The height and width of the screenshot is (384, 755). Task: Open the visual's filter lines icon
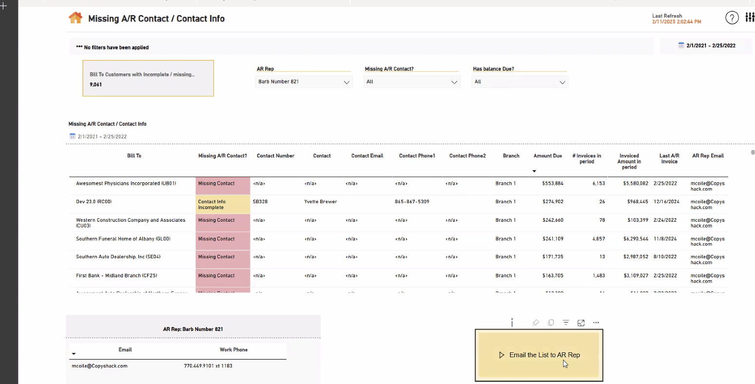(566, 323)
